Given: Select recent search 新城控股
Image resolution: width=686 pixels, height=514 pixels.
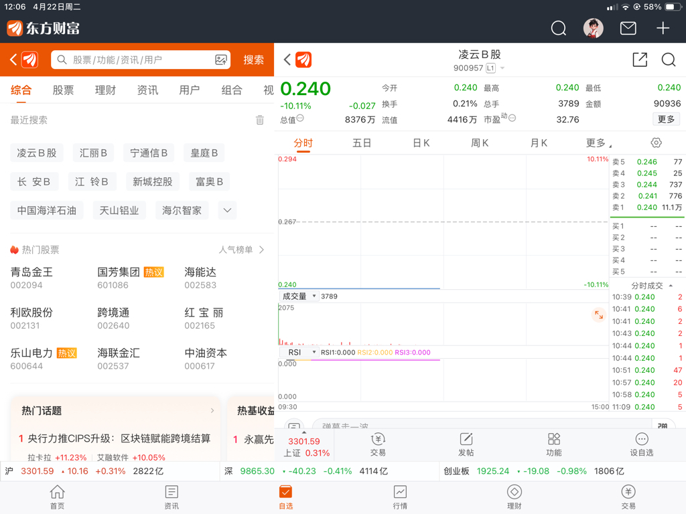Looking at the screenshot, I should [x=153, y=182].
